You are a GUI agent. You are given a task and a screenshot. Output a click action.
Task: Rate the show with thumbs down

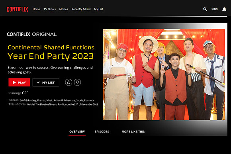77,82
